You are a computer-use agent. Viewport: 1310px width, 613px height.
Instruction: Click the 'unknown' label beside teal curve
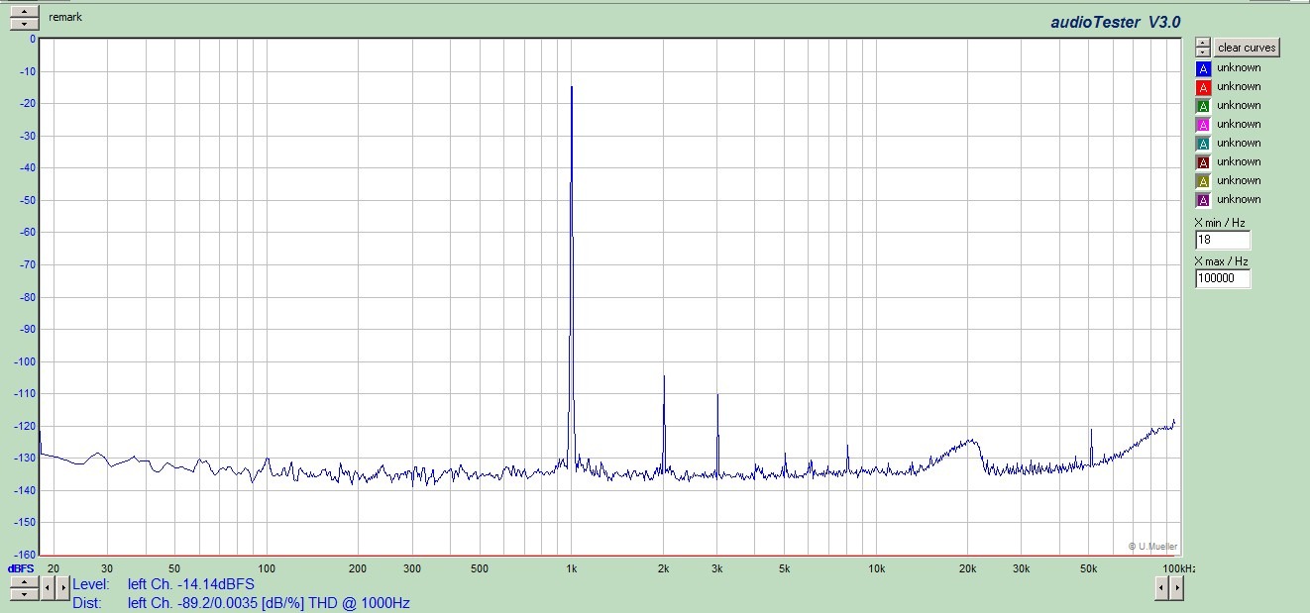(x=1239, y=144)
